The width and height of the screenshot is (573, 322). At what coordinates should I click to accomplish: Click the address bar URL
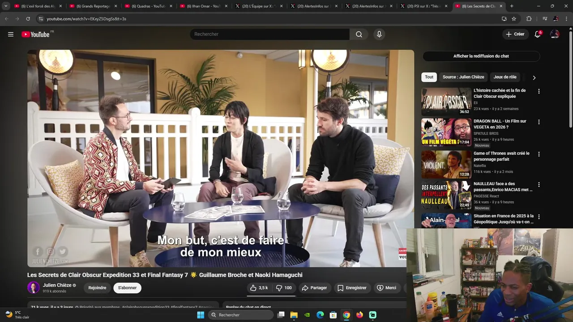coord(86,19)
